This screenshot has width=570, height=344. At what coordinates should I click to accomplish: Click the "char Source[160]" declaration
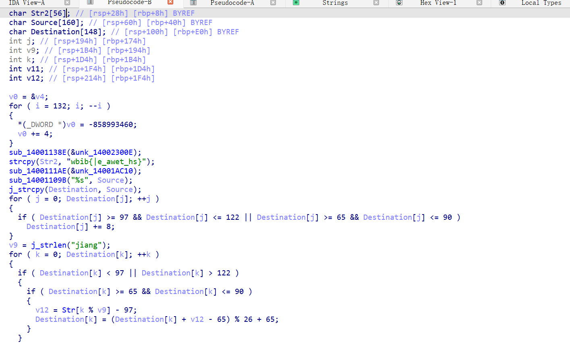46,23
